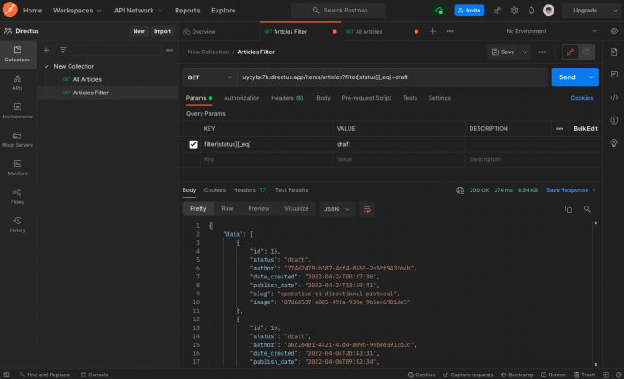Open History in the left sidebar
This screenshot has width=624, height=379.
[x=17, y=224]
